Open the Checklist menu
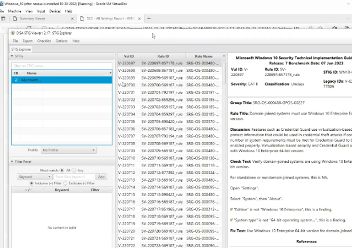Screen dimensions: 352x248 click(x=44, y=41)
